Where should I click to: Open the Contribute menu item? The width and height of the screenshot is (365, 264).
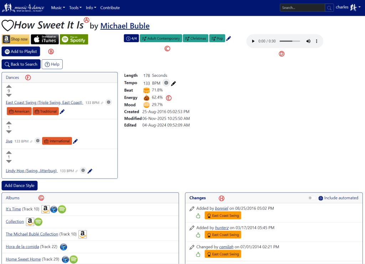pos(110,8)
